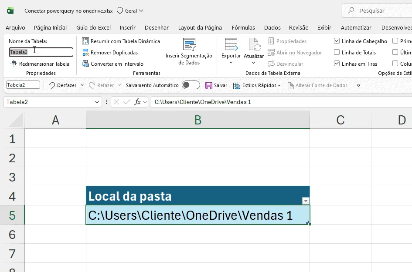Click formula bar three-dot resize handle
This screenshot has width=412, height=272.
(x=106, y=102)
